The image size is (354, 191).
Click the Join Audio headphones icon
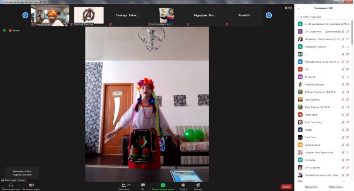[x=11, y=185]
